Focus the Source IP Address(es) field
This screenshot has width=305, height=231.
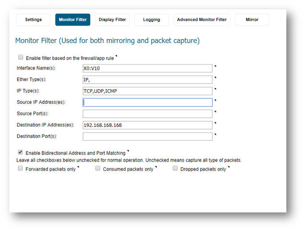tap(147, 102)
